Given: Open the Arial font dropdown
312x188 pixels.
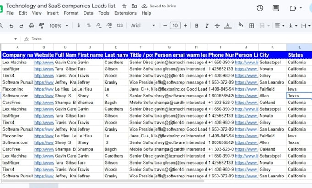Looking at the screenshot, I should (x=143, y=26).
